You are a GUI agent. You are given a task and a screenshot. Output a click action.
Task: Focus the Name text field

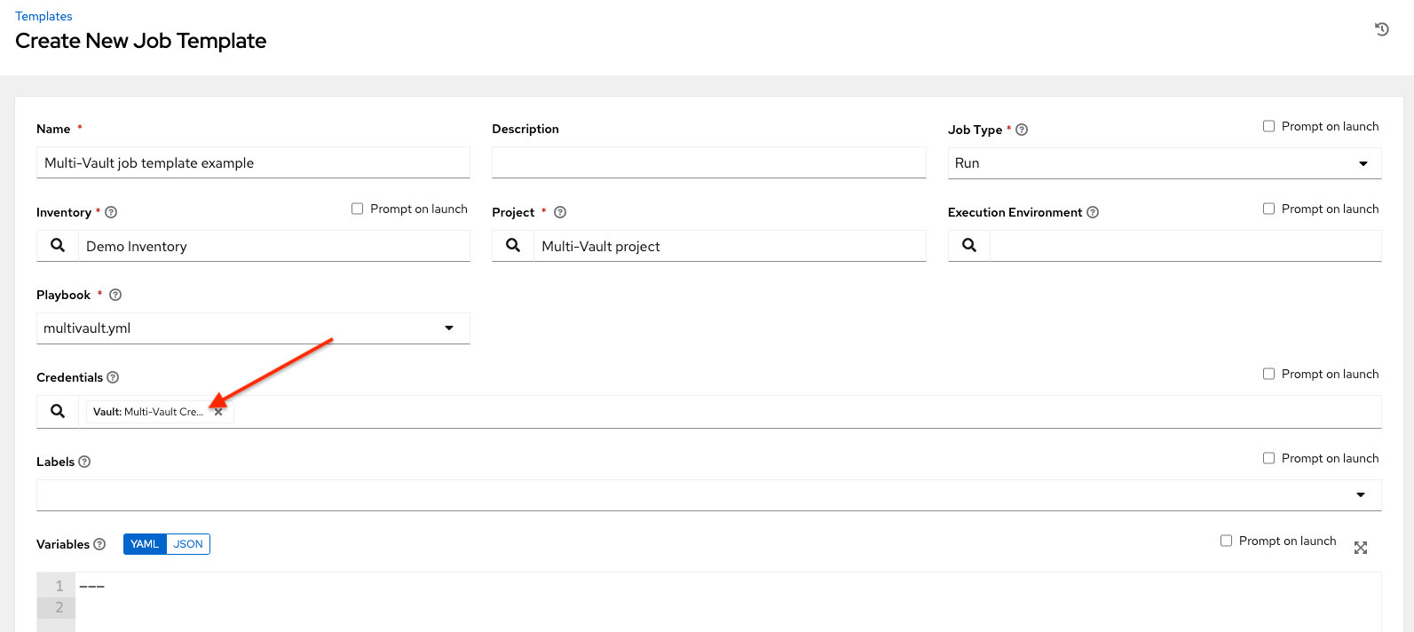coord(253,163)
